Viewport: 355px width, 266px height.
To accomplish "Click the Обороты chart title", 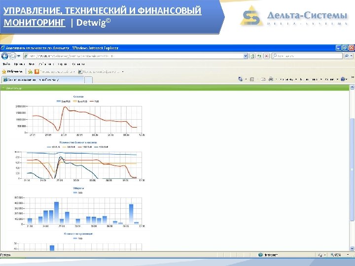I will point(78,188).
